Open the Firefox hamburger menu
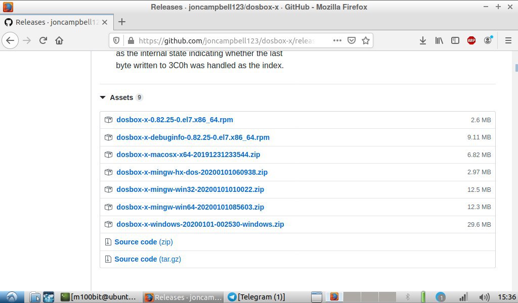518x303 pixels. pyautogui.click(x=508, y=40)
